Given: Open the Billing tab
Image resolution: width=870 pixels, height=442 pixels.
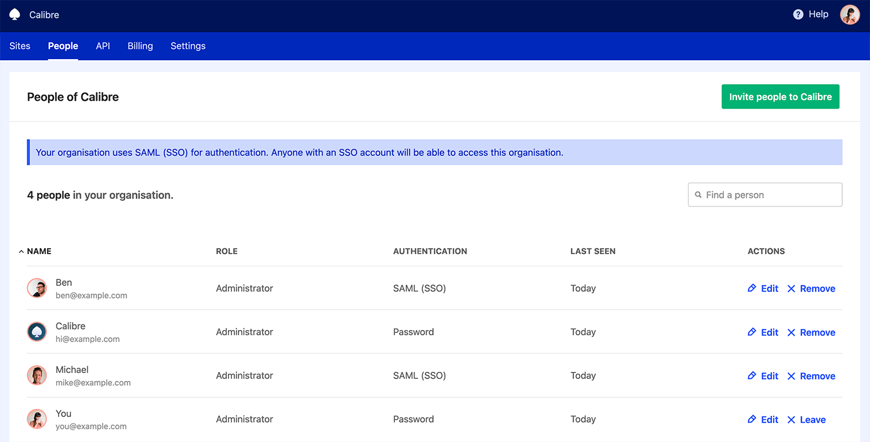Looking at the screenshot, I should coord(140,46).
